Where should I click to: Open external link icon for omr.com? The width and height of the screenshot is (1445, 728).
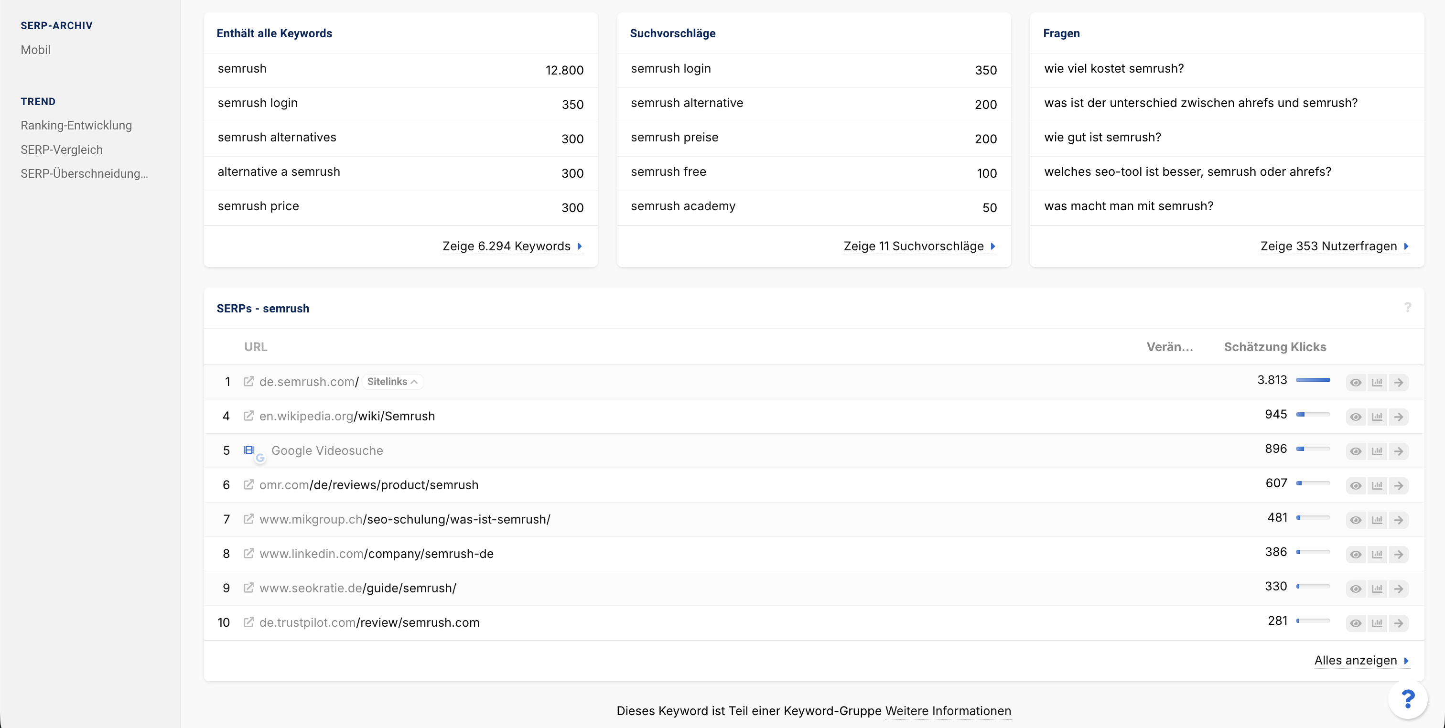pos(248,484)
